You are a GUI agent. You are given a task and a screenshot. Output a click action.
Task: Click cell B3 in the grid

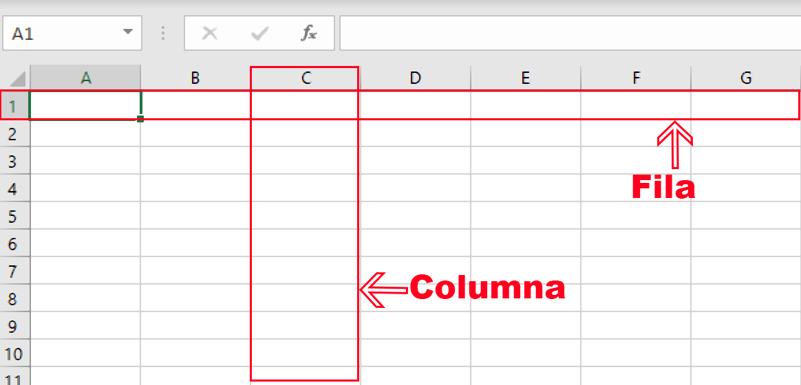195,161
